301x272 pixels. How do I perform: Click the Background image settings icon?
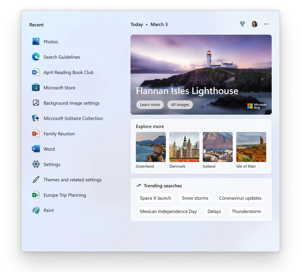pyautogui.click(x=36, y=103)
